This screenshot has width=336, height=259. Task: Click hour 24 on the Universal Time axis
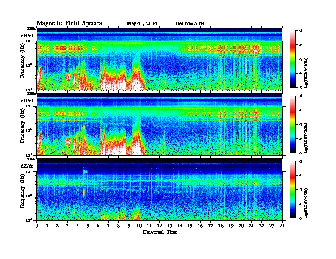coord(282,226)
